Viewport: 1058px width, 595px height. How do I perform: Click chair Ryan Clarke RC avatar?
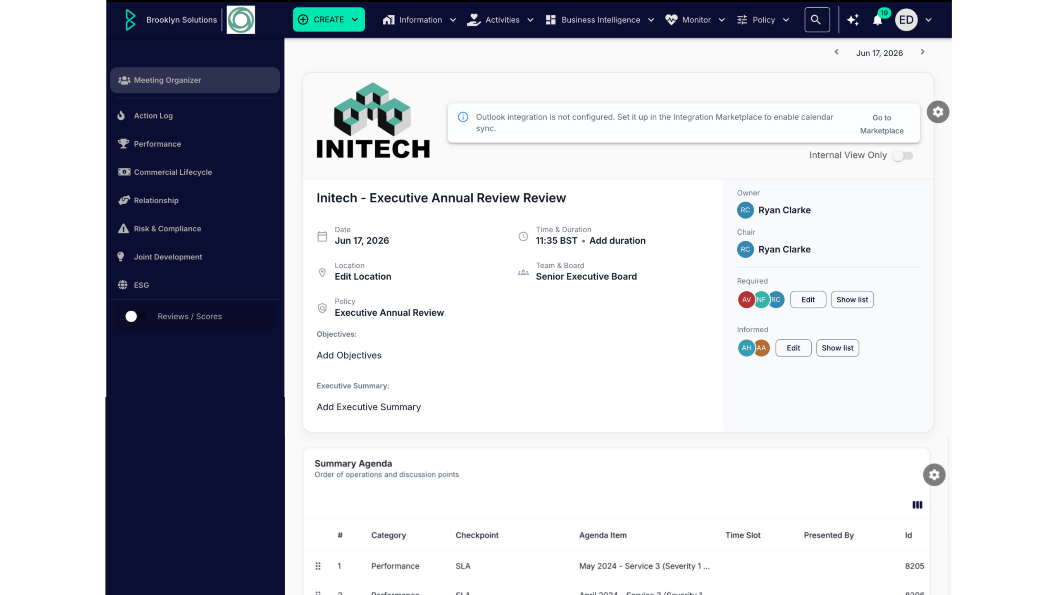[x=745, y=250]
